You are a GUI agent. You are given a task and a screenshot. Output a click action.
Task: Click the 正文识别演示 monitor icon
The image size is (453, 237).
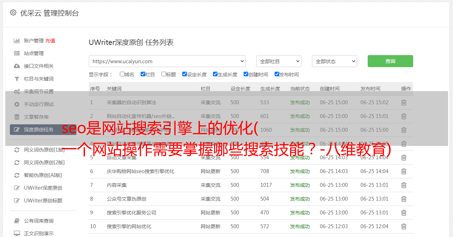point(17,233)
